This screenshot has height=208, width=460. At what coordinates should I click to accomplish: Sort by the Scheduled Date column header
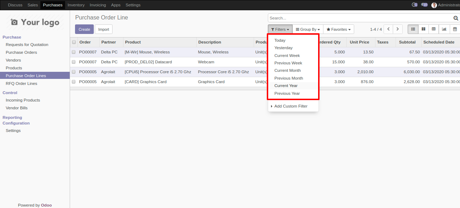click(441, 42)
